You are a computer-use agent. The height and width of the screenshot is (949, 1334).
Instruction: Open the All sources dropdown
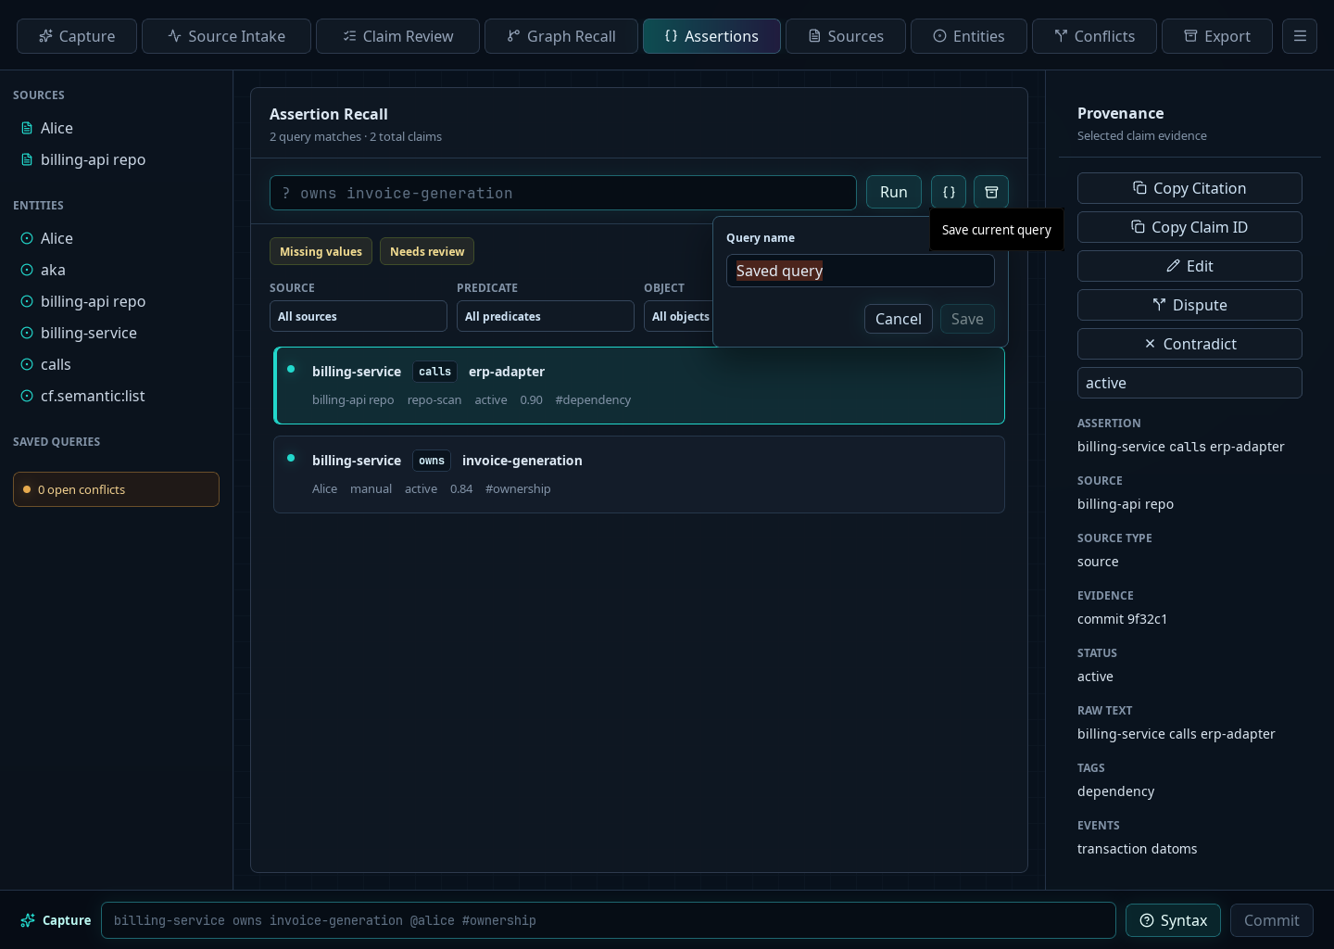pos(359,316)
